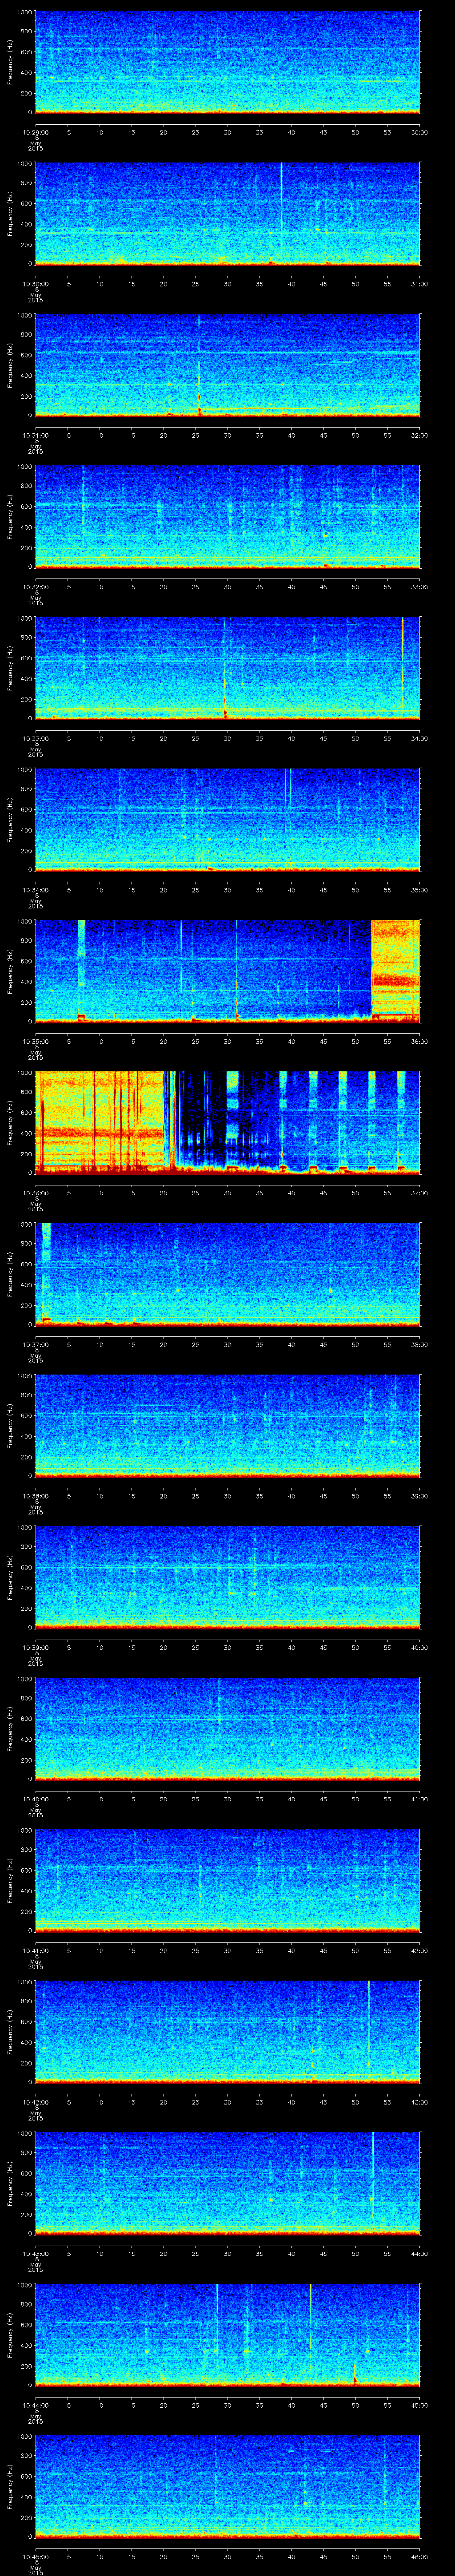455x2576 pixels.
Task: Click the 32:00 end time label
Action: [420, 435]
